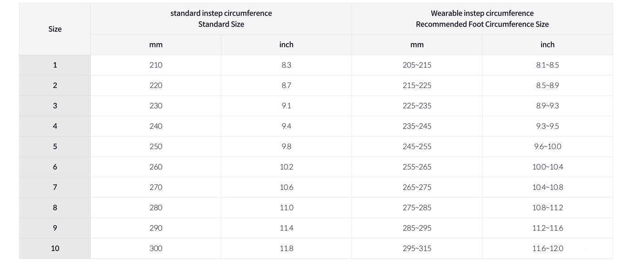Image resolution: width=635 pixels, height=262 pixels.
Task: Click the 8.7 inch standard size cell
Action: [286, 85]
